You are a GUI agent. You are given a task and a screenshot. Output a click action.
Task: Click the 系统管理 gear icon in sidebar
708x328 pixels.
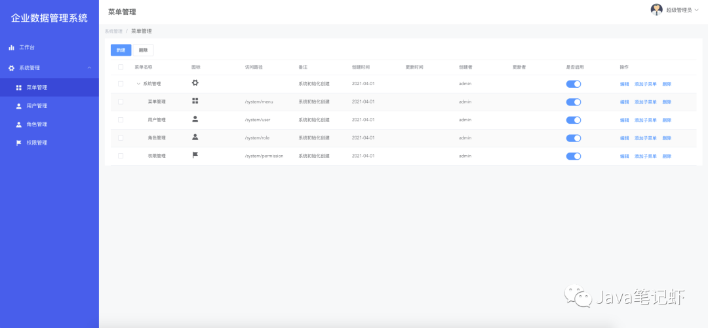[x=11, y=68]
